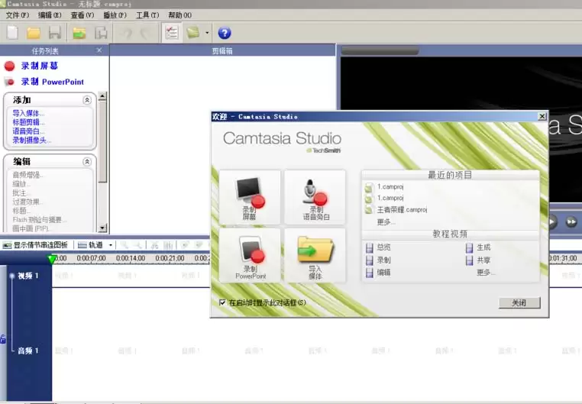Click fast forward button in preview player
This screenshot has height=404, width=582.
(x=571, y=221)
